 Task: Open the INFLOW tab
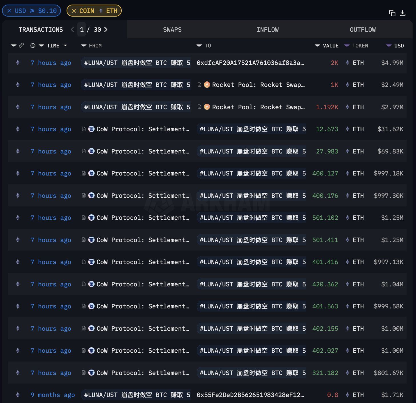267,29
